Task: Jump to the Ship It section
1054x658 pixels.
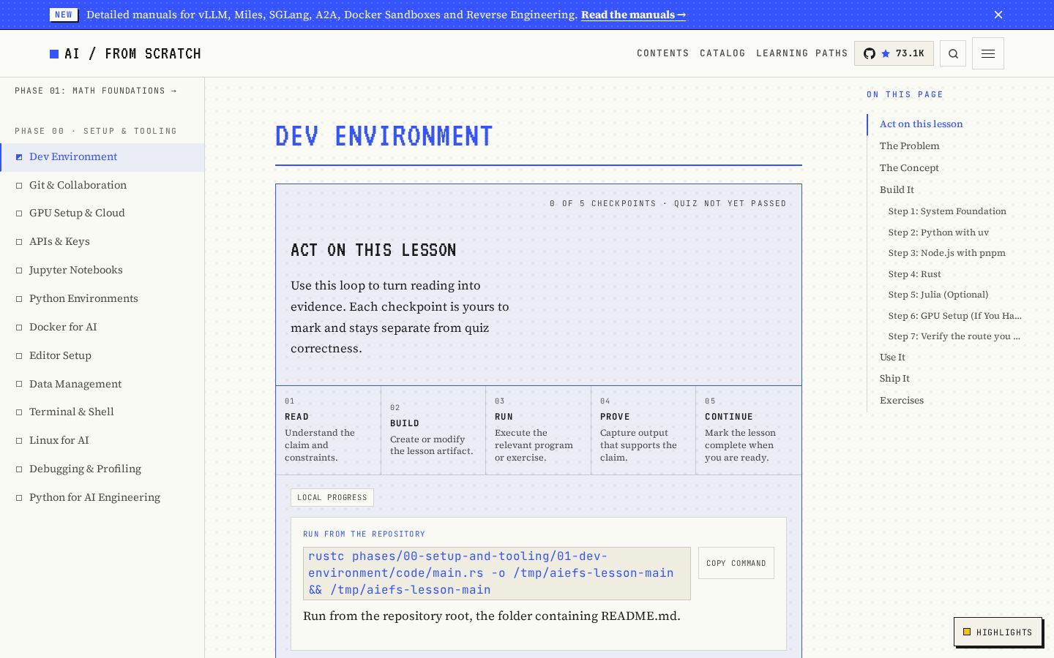Action: click(894, 379)
